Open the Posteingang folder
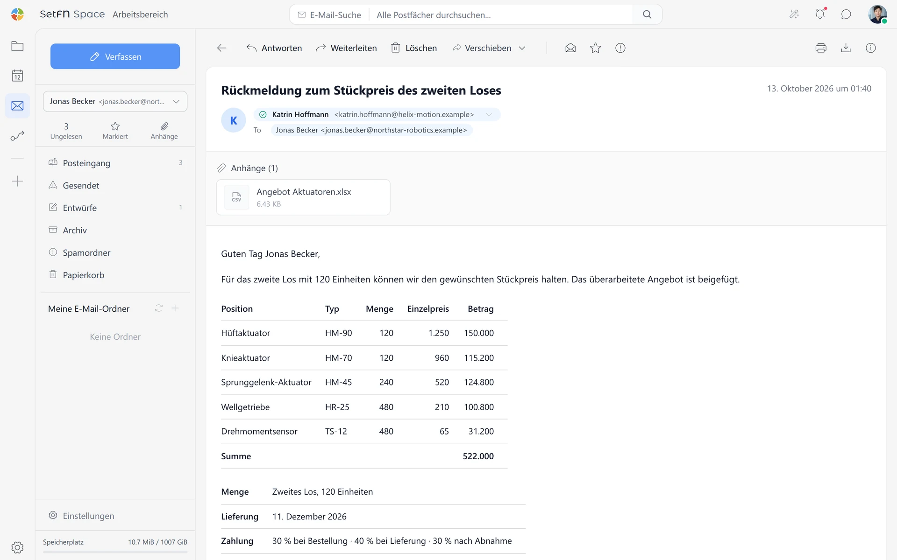This screenshot has width=897, height=560. 115,163
